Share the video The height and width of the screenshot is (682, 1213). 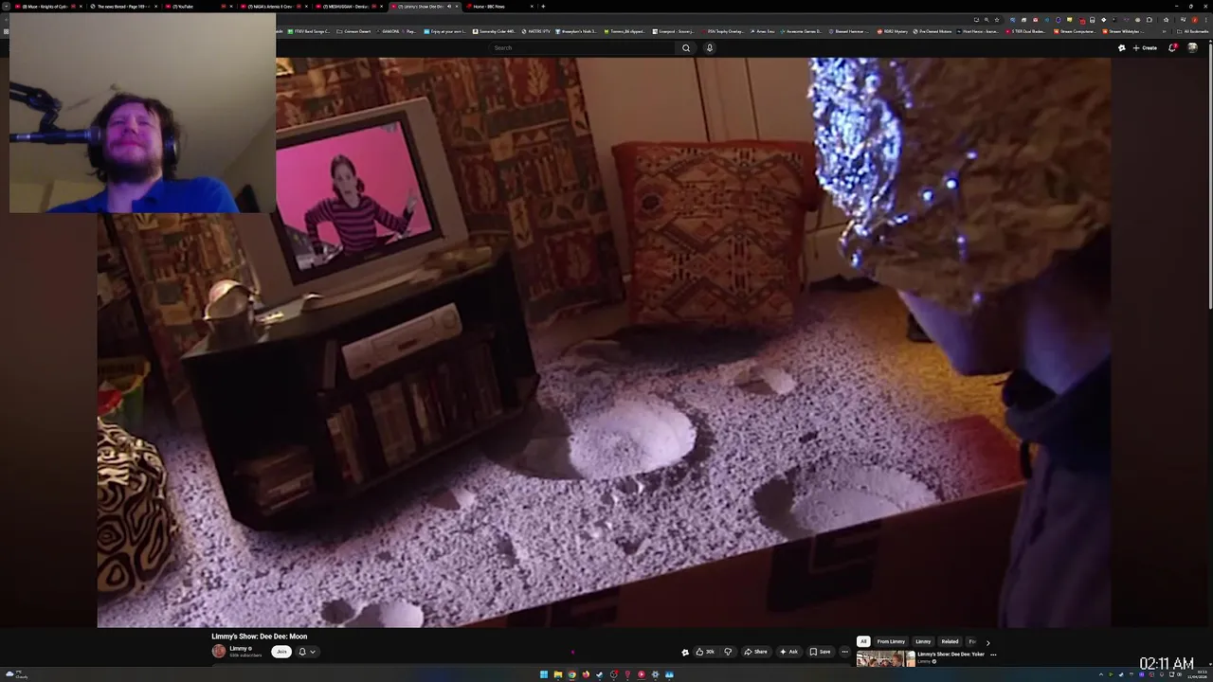click(755, 652)
